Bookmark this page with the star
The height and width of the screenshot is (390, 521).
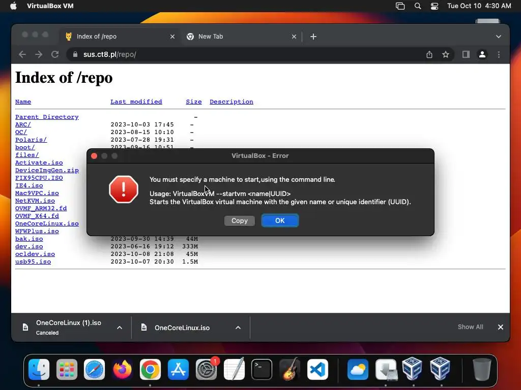point(446,54)
